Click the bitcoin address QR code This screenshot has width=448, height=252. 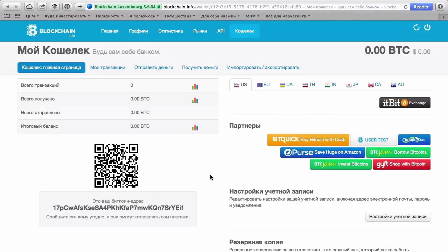click(116, 166)
